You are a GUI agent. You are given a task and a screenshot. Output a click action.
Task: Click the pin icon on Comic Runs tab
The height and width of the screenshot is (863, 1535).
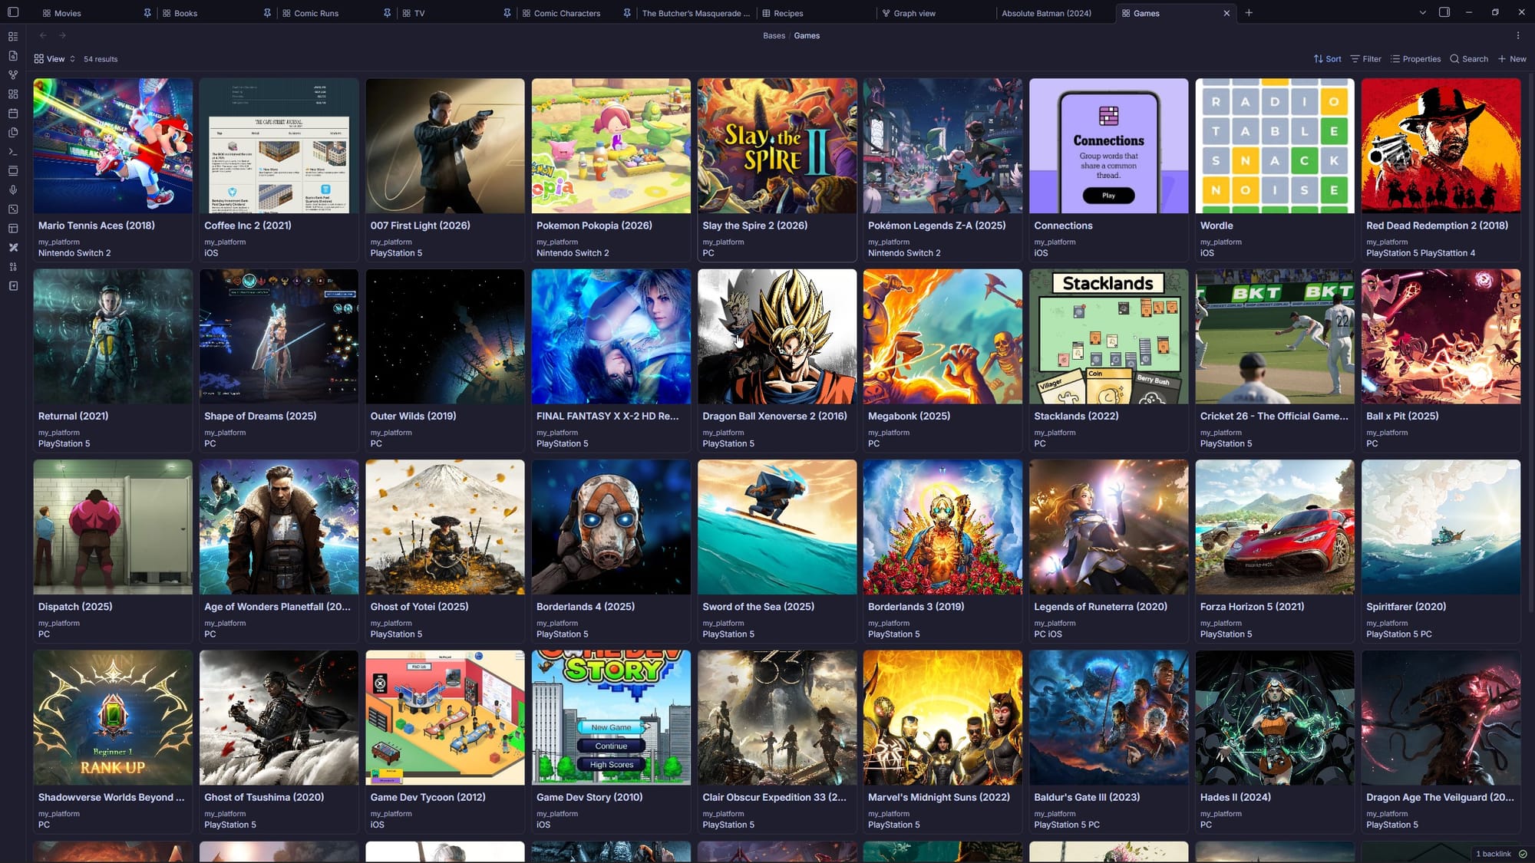click(x=387, y=13)
